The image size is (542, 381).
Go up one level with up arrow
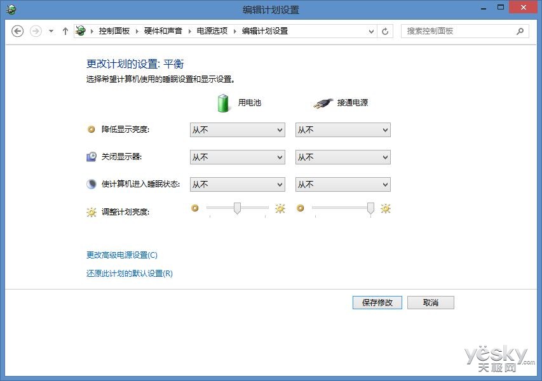click(x=65, y=31)
